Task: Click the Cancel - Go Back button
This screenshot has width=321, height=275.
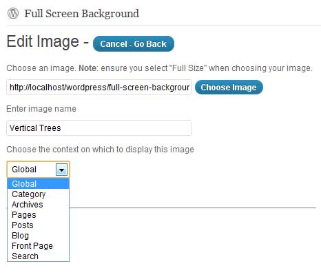Action: click(134, 43)
